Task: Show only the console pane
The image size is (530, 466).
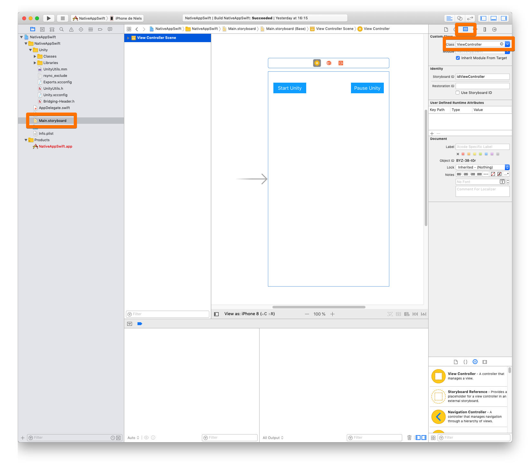Action: 424,437
